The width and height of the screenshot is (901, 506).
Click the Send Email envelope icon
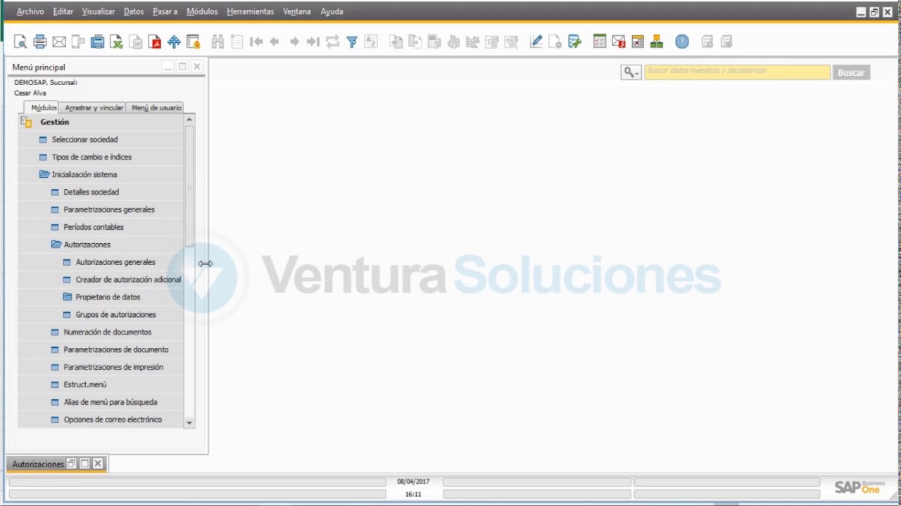click(59, 42)
